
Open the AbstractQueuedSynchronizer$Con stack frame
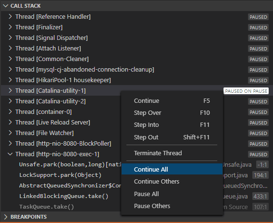pos(70,186)
